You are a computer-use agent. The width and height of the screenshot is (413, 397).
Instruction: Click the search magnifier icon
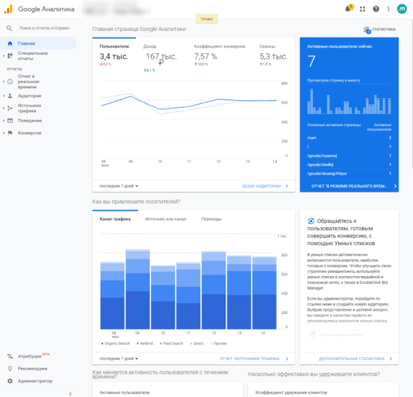click(9, 28)
